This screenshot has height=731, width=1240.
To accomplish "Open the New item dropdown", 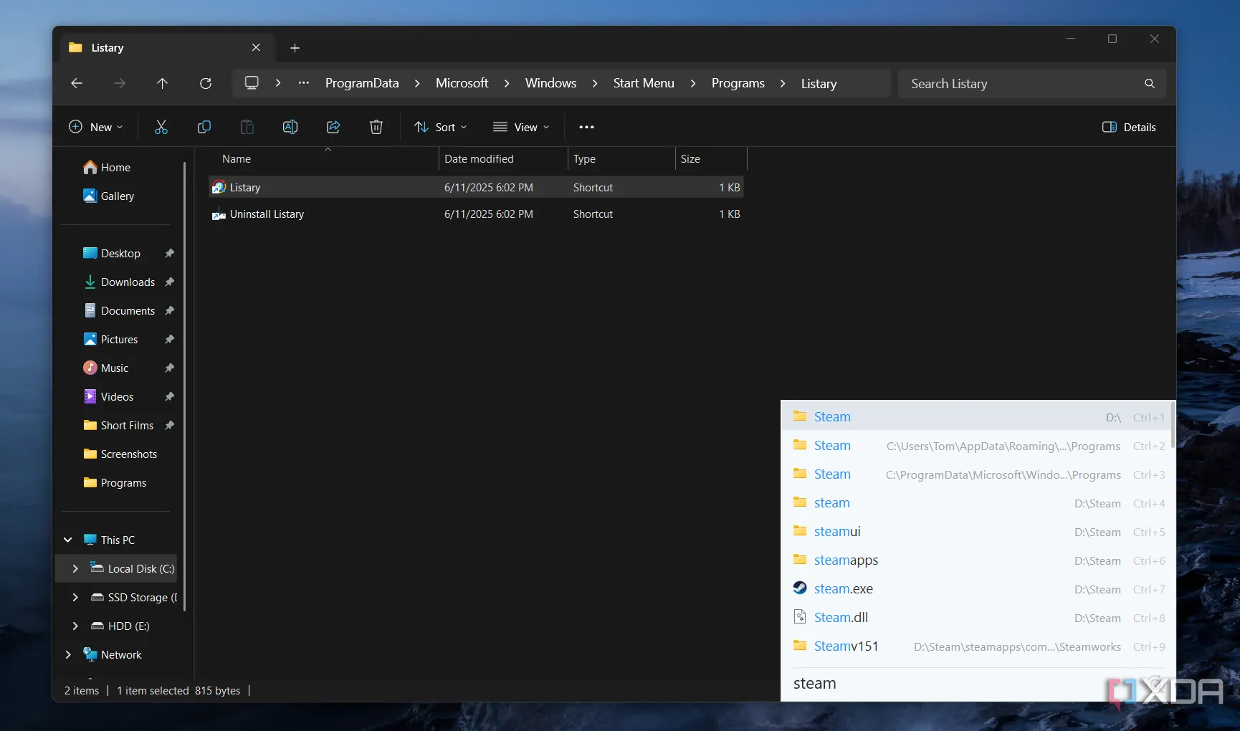I will 95,127.
